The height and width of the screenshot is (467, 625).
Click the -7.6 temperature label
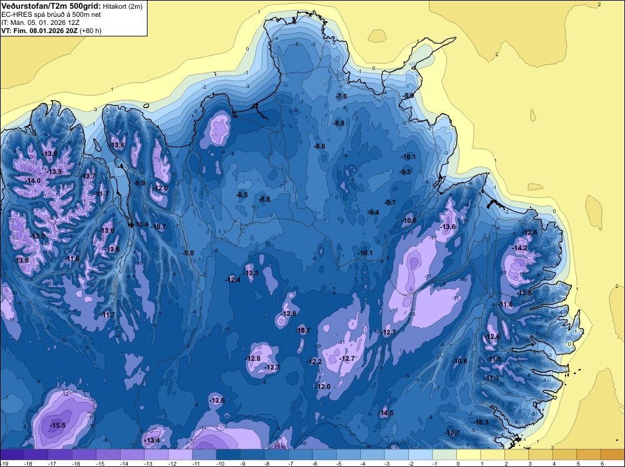point(341,96)
